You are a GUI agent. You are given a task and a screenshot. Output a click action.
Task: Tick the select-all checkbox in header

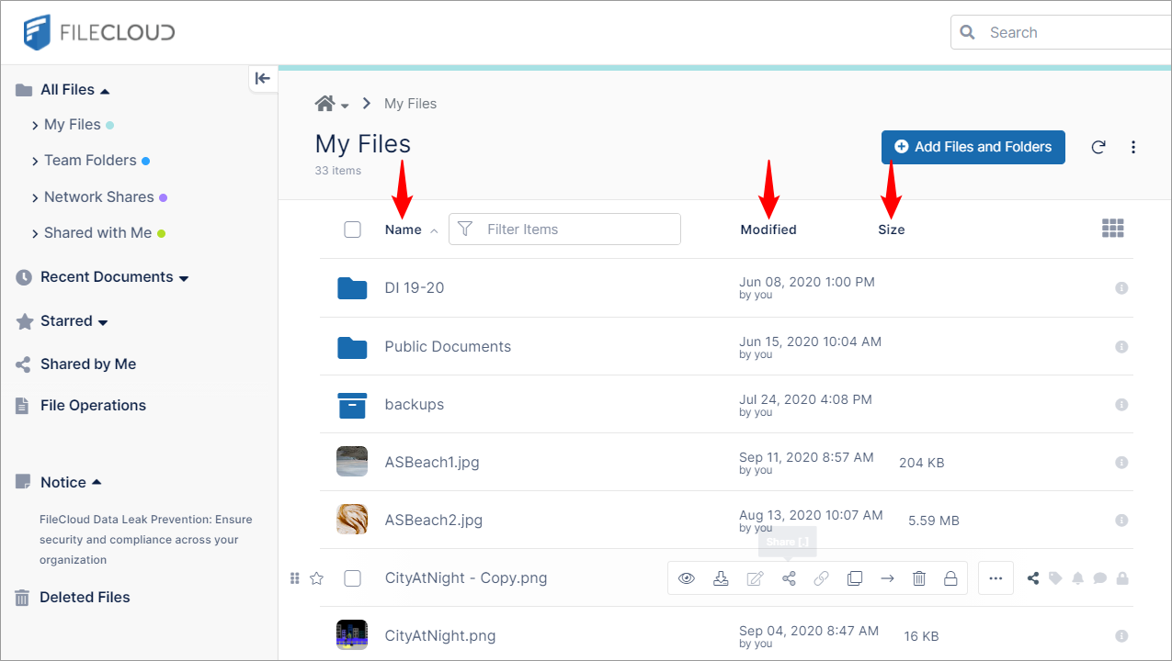[x=352, y=230]
